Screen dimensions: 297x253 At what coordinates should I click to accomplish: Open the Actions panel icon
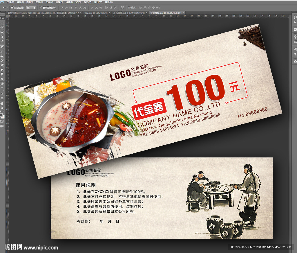295,22
